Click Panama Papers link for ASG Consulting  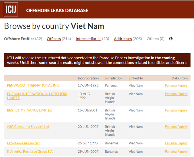click(x=176, y=127)
